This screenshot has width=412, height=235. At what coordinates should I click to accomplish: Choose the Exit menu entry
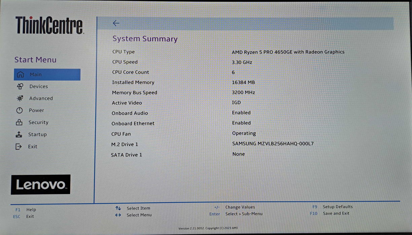[x=33, y=146]
